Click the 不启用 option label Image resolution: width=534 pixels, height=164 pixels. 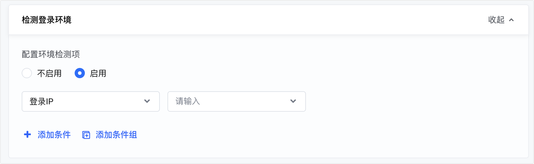point(49,73)
